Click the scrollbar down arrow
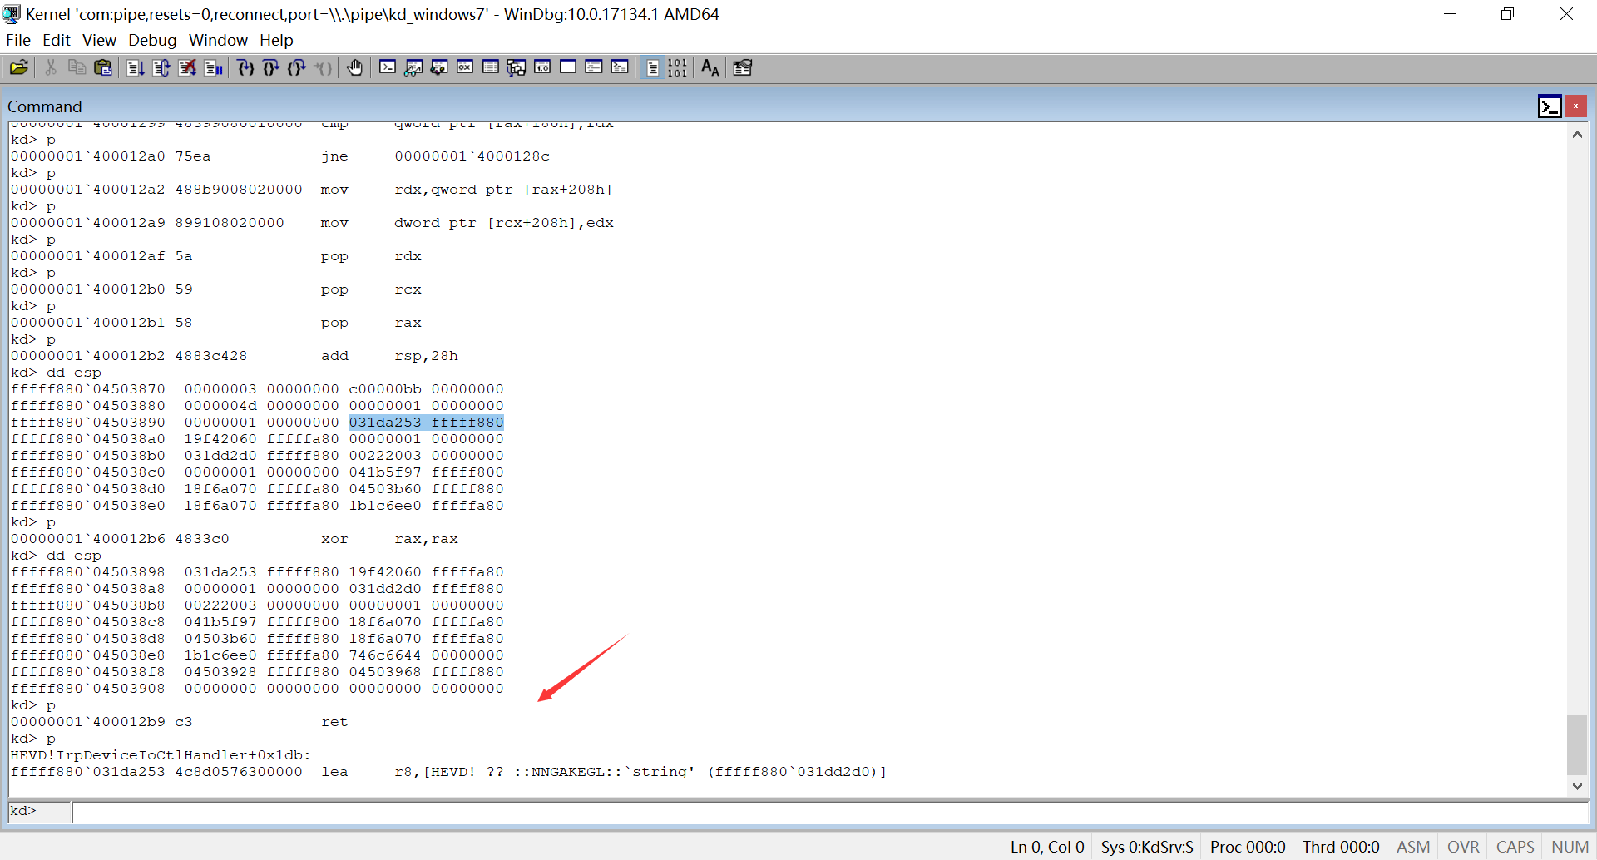The height and width of the screenshot is (860, 1597). (x=1577, y=785)
